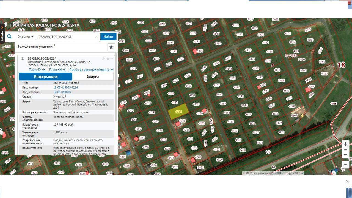Click parcel label 4130 on map
This screenshot has width=352, height=198.
click(x=248, y=50)
